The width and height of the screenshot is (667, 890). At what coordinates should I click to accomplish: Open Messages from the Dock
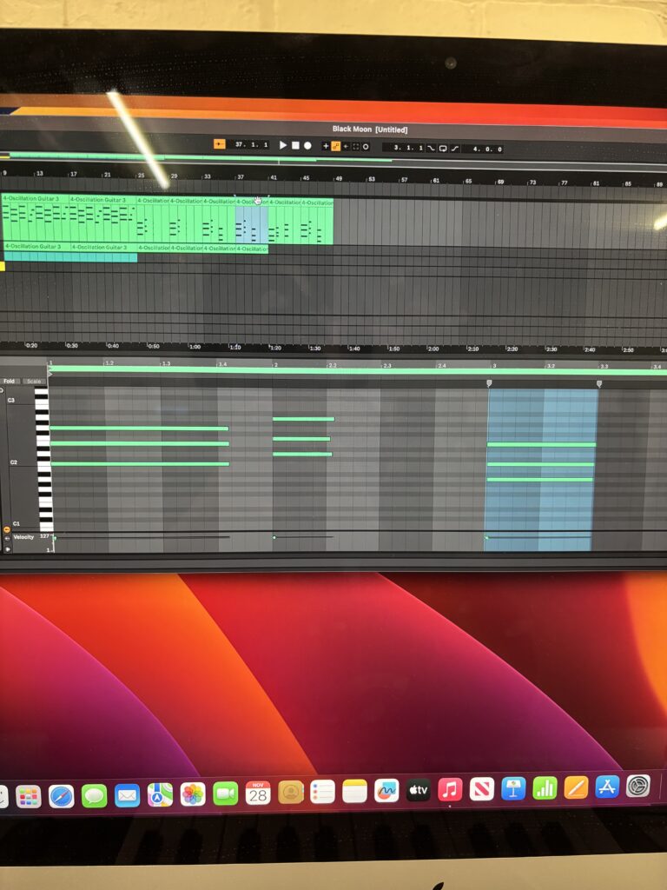[x=94, y=795]
